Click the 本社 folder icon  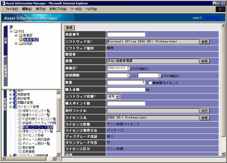(x=16, y=31)
